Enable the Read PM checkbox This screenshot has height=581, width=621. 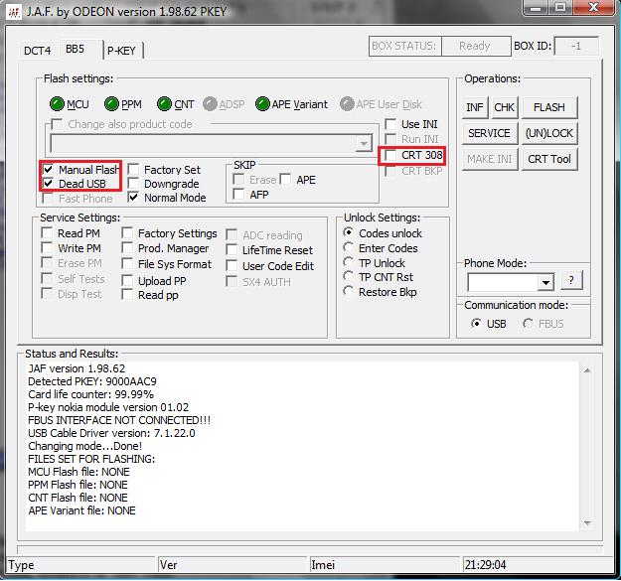pyautogui.click(x=47, y=232)
